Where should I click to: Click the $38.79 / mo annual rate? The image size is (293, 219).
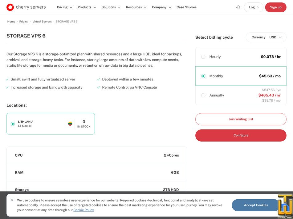pos(271,100)
